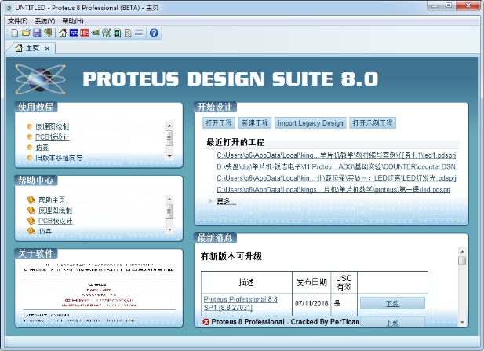
Task: Click the book icon beside PCB板设计 help
Action: tap(31, 221)
